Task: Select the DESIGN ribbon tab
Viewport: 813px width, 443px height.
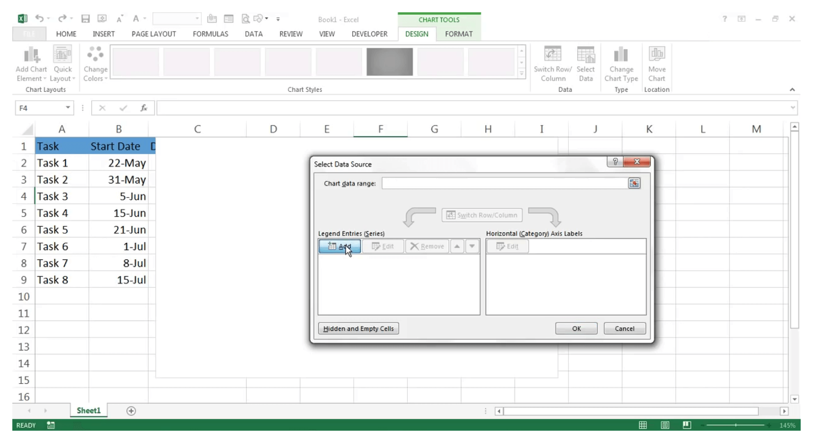Action: click(417, 34)
